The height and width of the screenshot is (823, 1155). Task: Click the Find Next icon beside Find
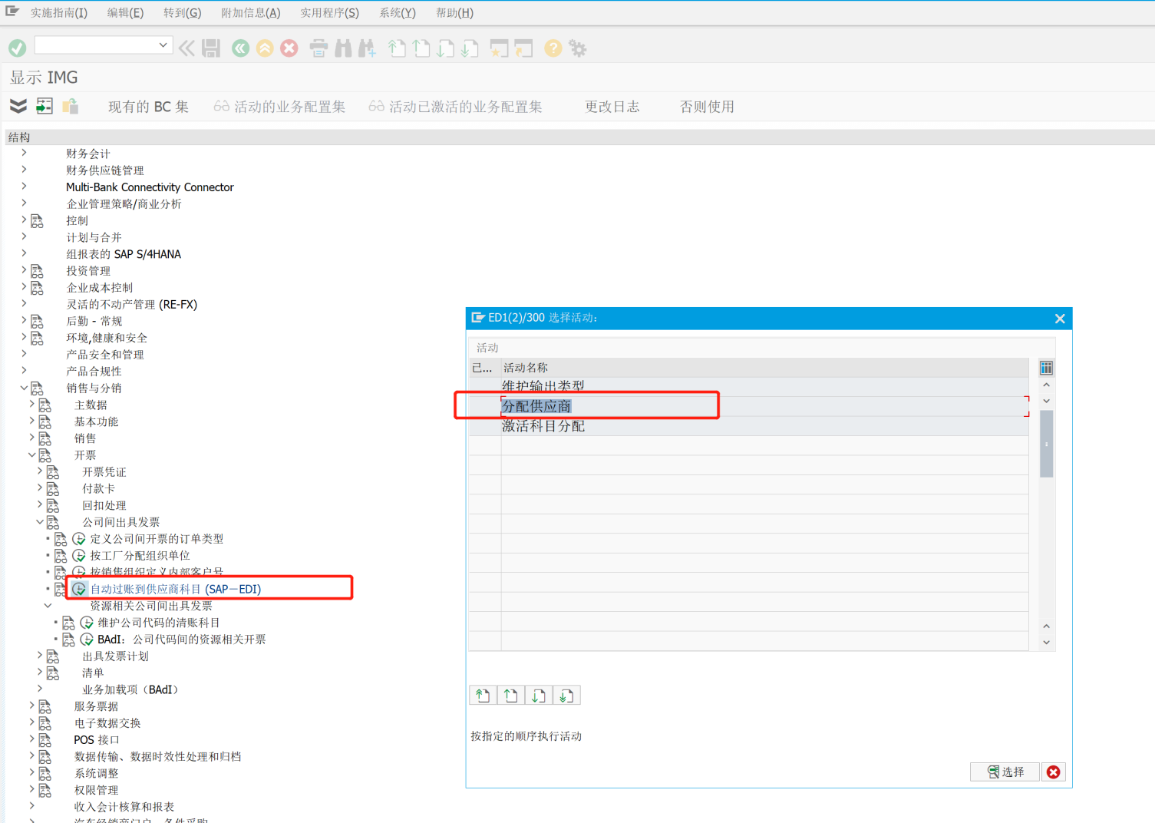[367, 48]
